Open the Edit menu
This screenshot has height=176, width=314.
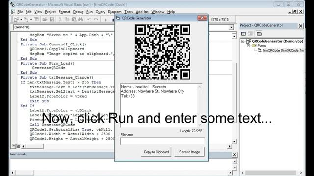(x=28, y=12)
